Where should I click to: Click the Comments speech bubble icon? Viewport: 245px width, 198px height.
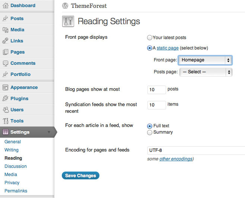click(5, 63)
